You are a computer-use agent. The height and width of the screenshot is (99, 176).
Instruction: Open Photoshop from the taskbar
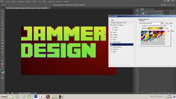[36, 97]
